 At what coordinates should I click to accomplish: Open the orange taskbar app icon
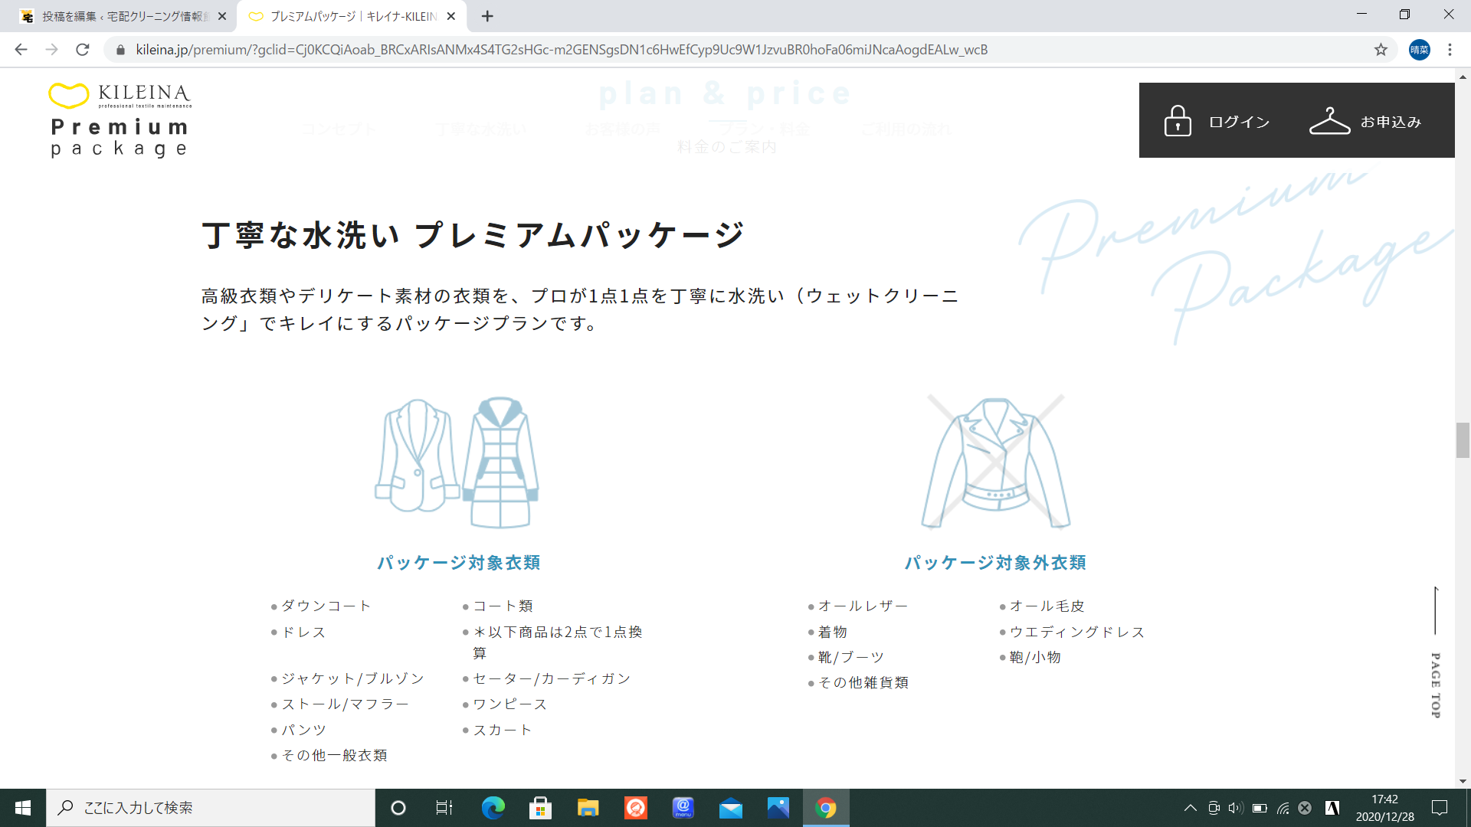pyautogui.click(x=635, y=808)
